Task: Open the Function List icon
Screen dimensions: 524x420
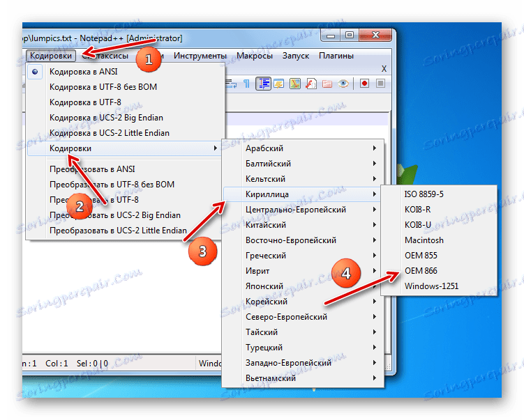Action: coord(310,84)
